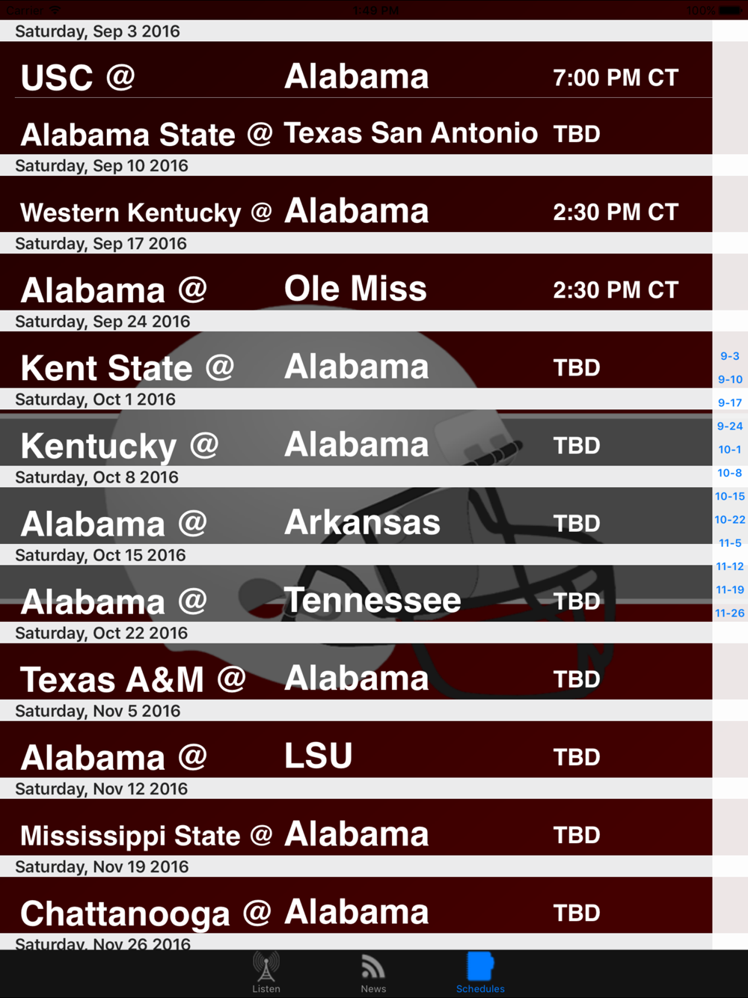Select Texas A&M @ Alabama row
Screen dimensions: 748x998
click(x=356, y=671)
